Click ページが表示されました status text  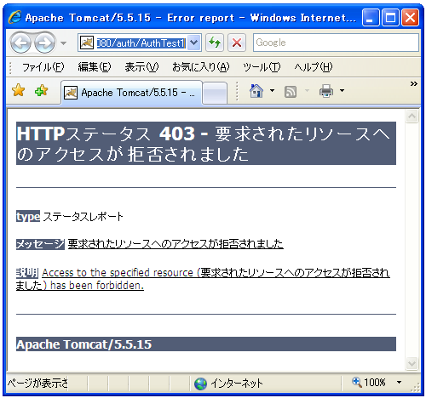pos(37,384)
